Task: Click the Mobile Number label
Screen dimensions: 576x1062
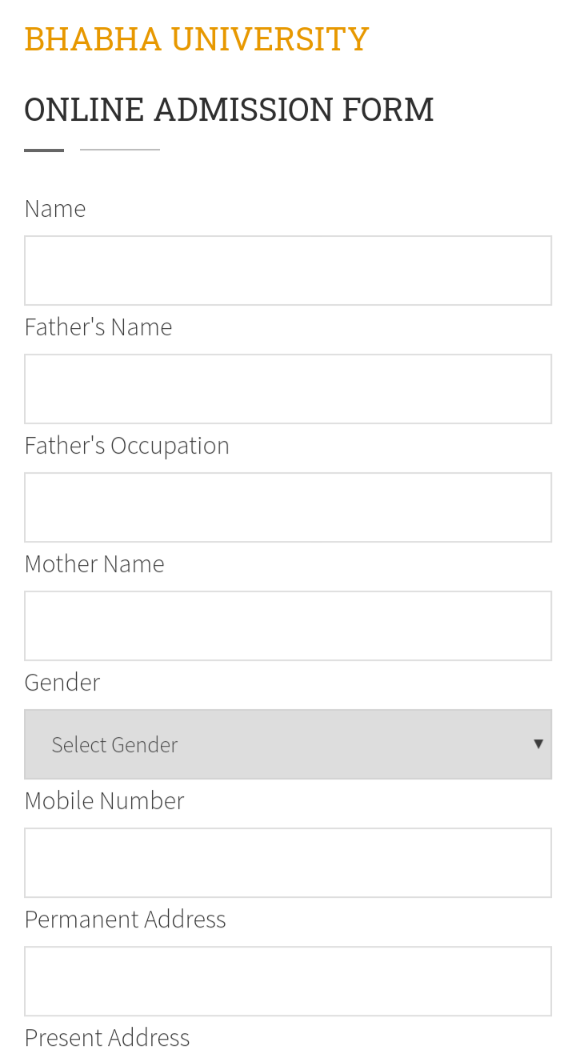Action: 104,800
